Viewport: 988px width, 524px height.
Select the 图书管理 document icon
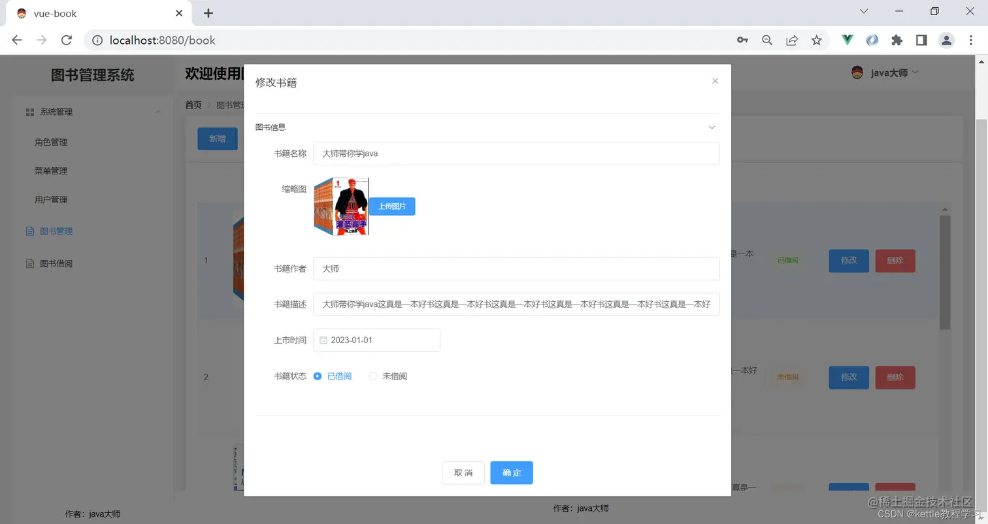click(30, 231)
